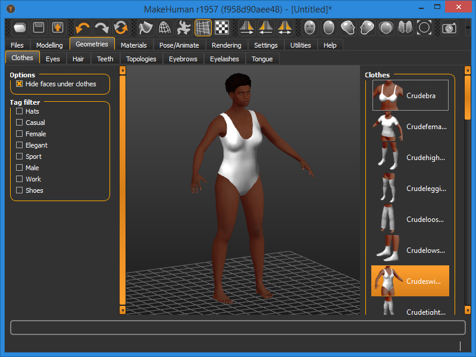The image size is (476, 357).
Task: Deselect the highlighted Crudeswi... clothing item
Action: [x=410, y=281]
